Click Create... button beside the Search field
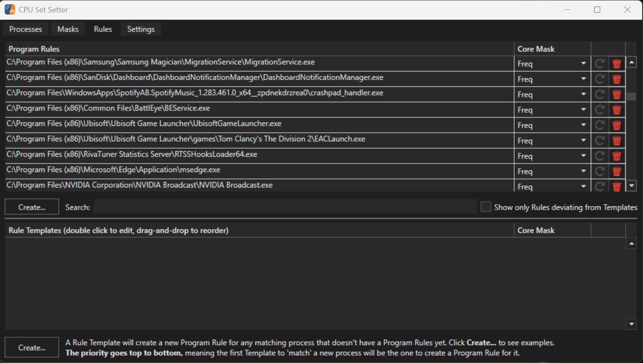Screen dimensions: 643x363 (x=32, y=207)
